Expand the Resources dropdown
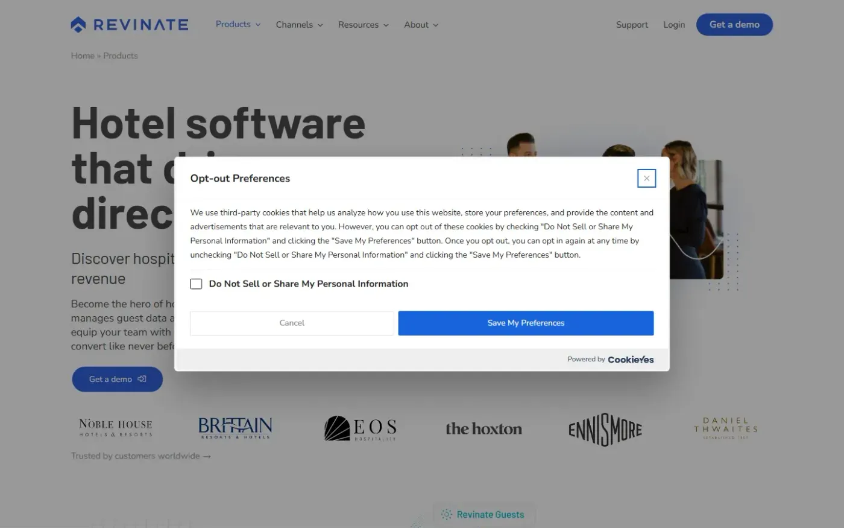The image size is (844, 528). [x=363, y=25]
